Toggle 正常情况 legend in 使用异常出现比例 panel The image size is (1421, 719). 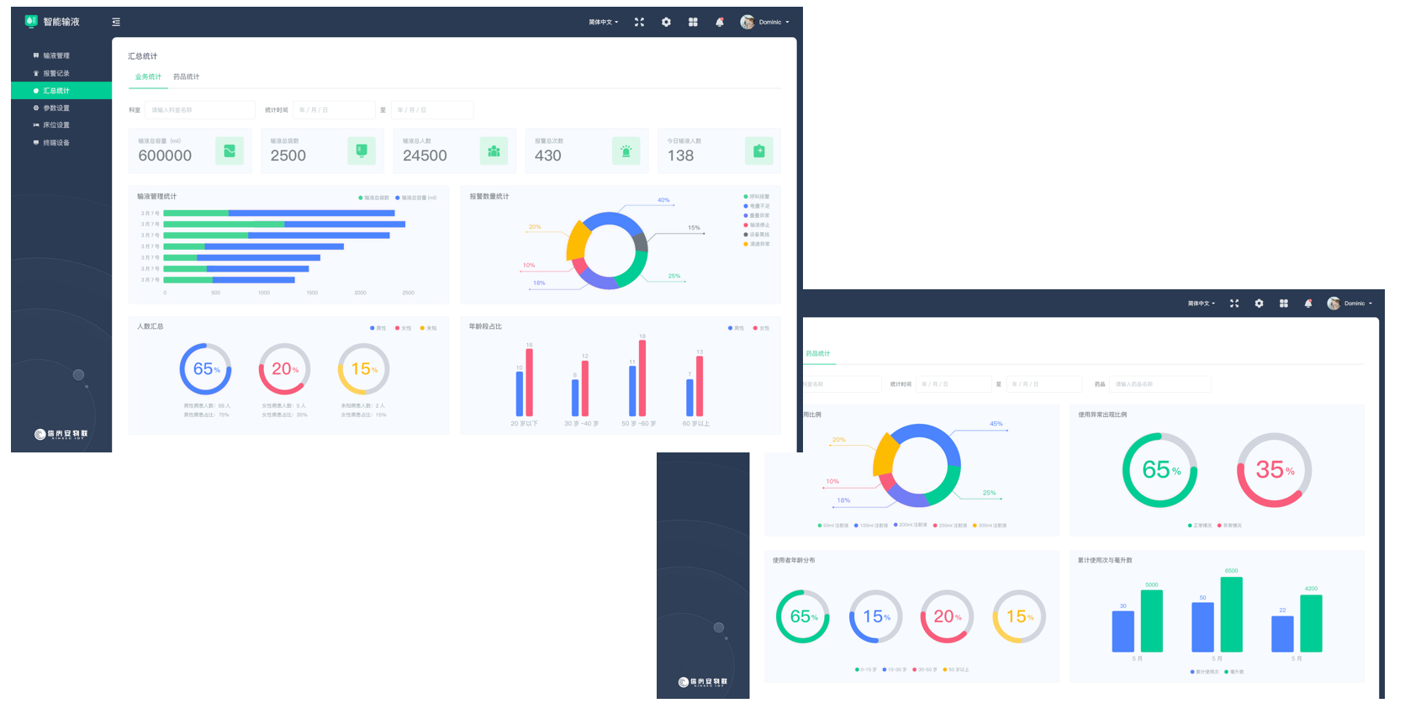pos(1200,526)
